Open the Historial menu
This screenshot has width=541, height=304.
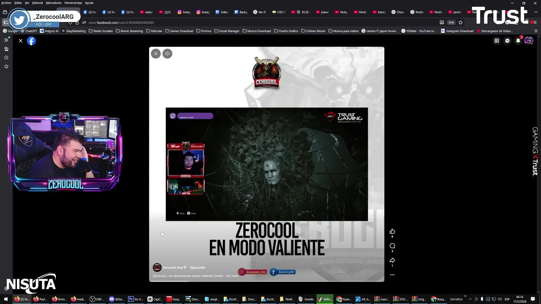coord(38,3)
